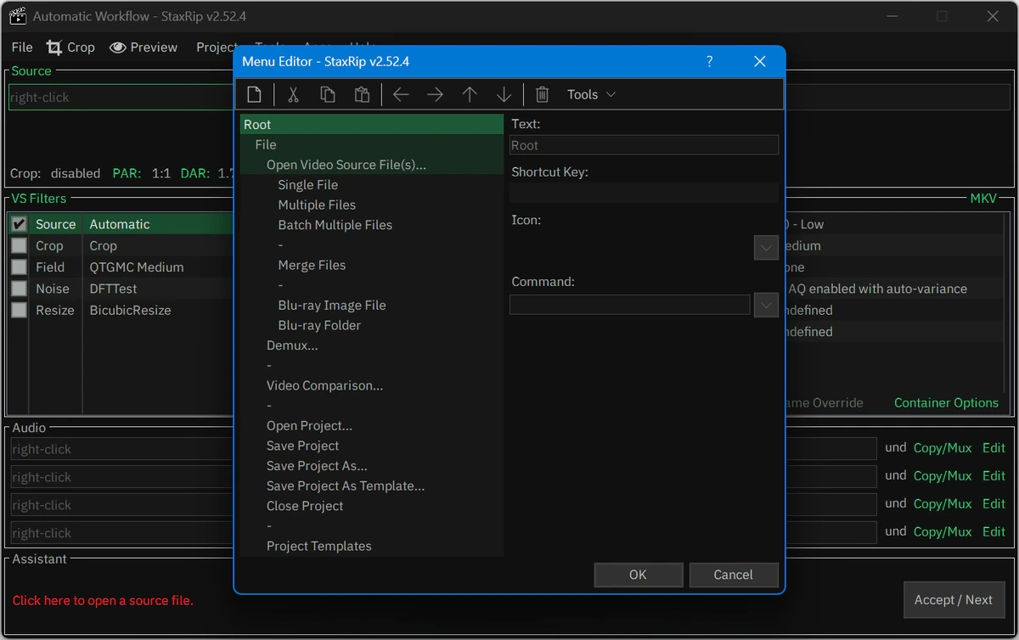
Task: Click the Source right-click input field
Action: 121,98
